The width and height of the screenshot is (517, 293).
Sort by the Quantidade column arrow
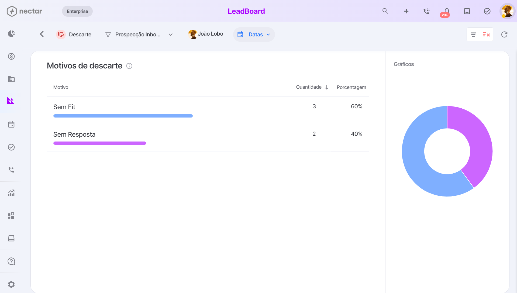[x=327, y=87]
